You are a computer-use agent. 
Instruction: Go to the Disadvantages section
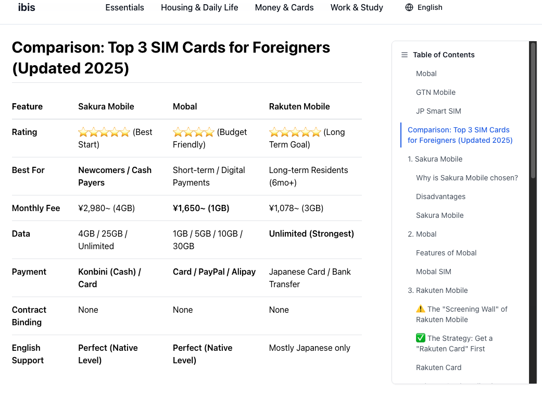pos(440,197)
